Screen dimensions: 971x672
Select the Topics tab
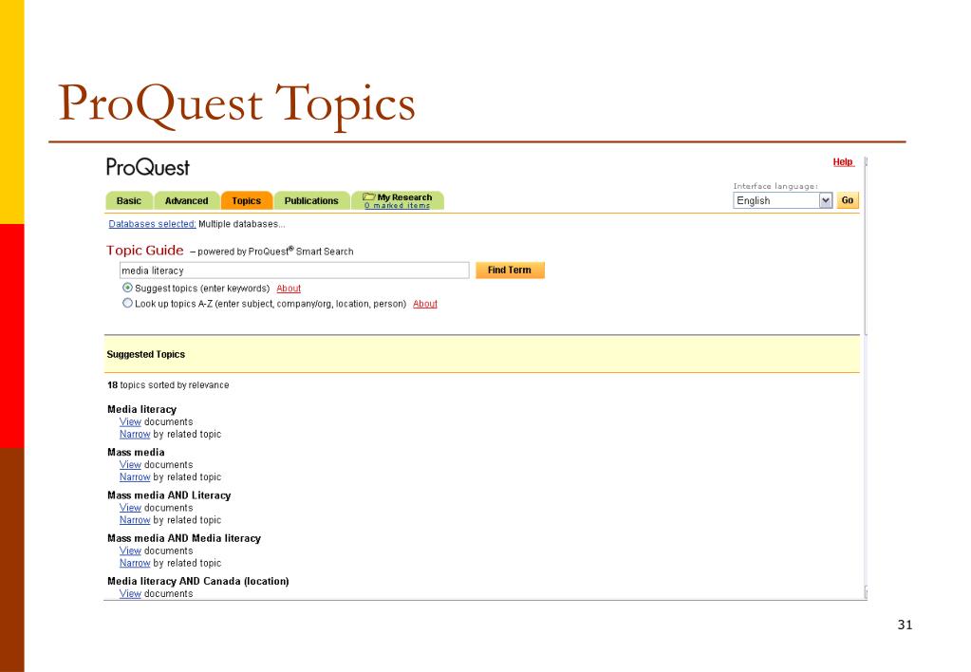point(247,200)
